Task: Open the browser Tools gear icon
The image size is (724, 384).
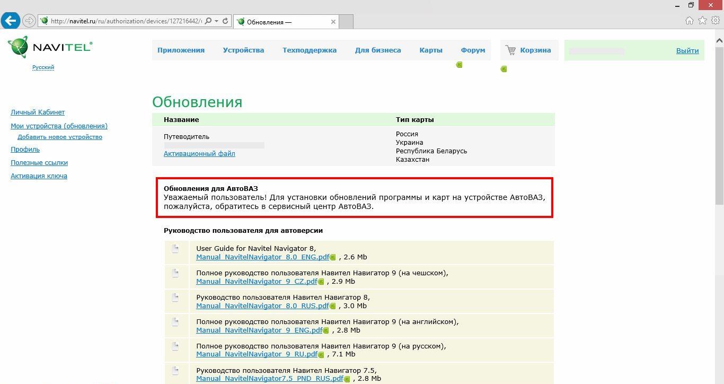Action: pyautogui.click(x=715, y=21)
